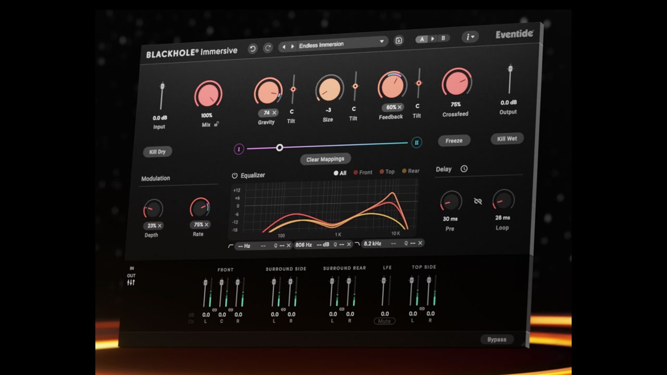Click the Loop delay knob
Image resolution: width=667 pixels, height=375 pixels.
(x=503, y=200)
